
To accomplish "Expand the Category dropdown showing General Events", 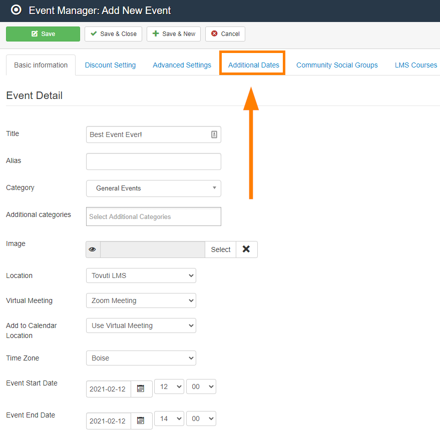I will (153, 188).
